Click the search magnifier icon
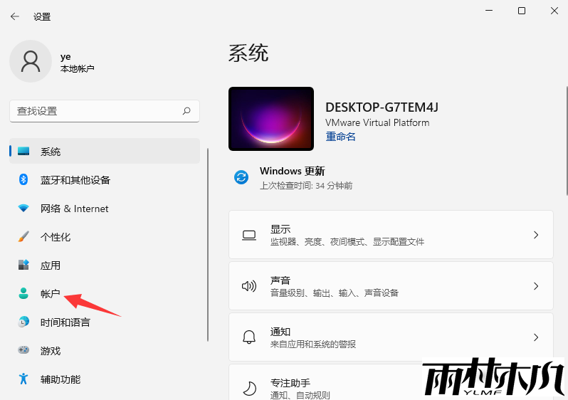The width and height of the screenshot is (568, 400). (186, 111)
